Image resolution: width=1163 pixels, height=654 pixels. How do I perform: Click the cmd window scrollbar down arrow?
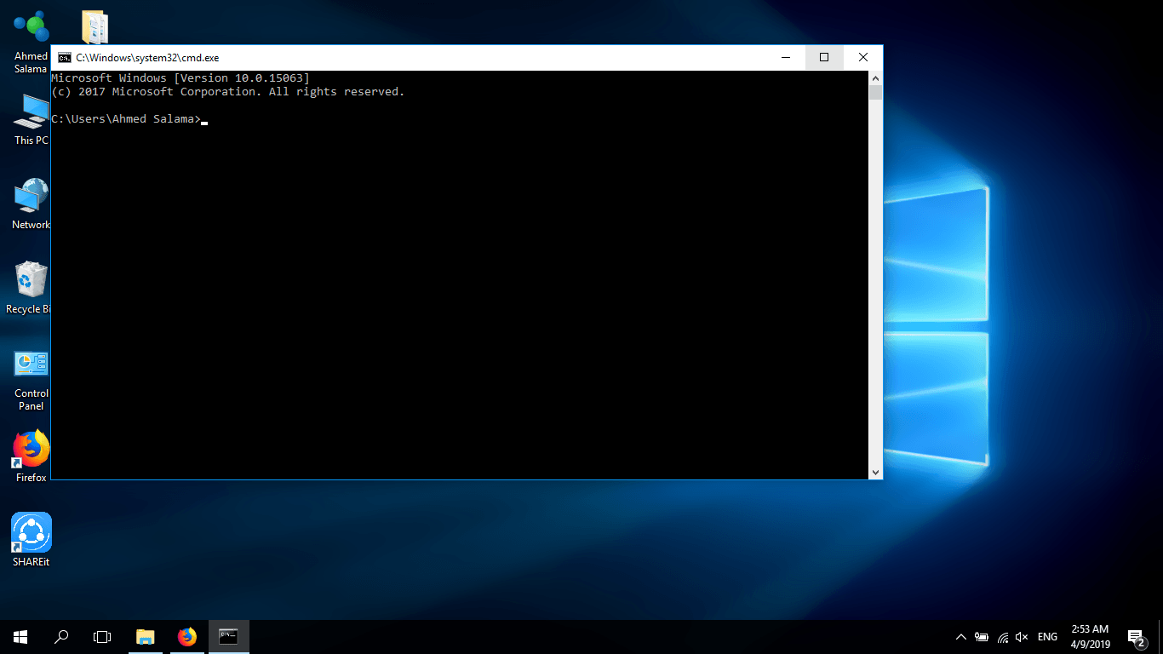point(875,472)
